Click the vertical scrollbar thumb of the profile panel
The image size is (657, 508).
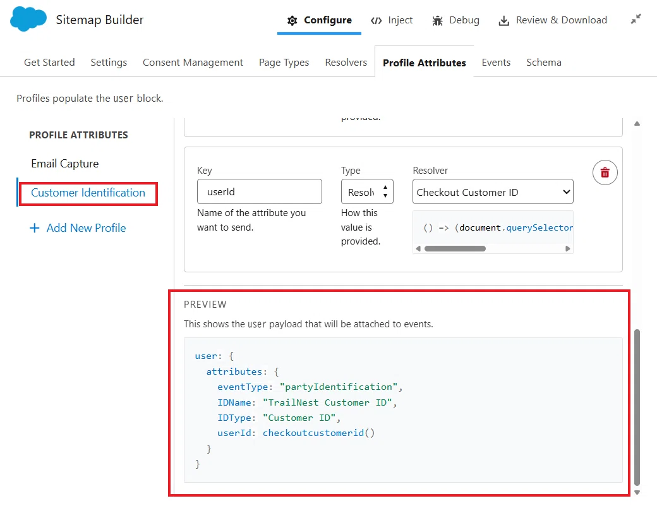(x=637, y=407)
